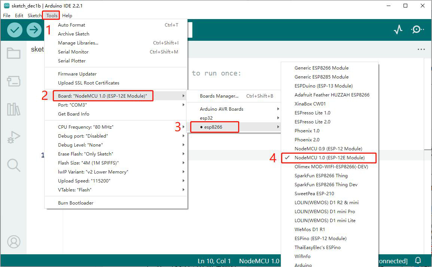Open the Search sidebar icon
Screen dimensions: 432x267
(x=13, y=165)
